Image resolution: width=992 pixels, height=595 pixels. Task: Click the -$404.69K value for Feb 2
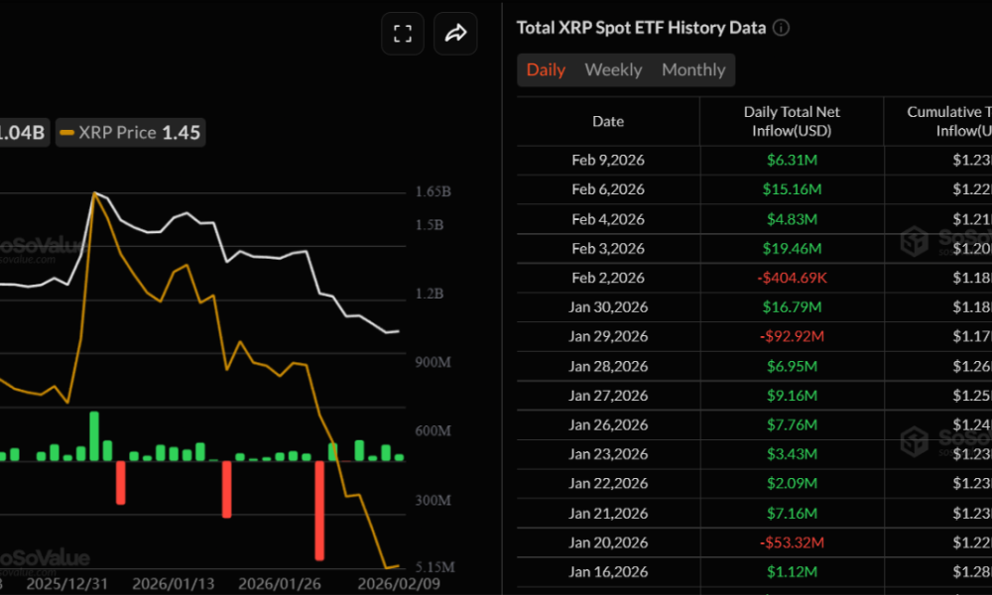(792, 278)
